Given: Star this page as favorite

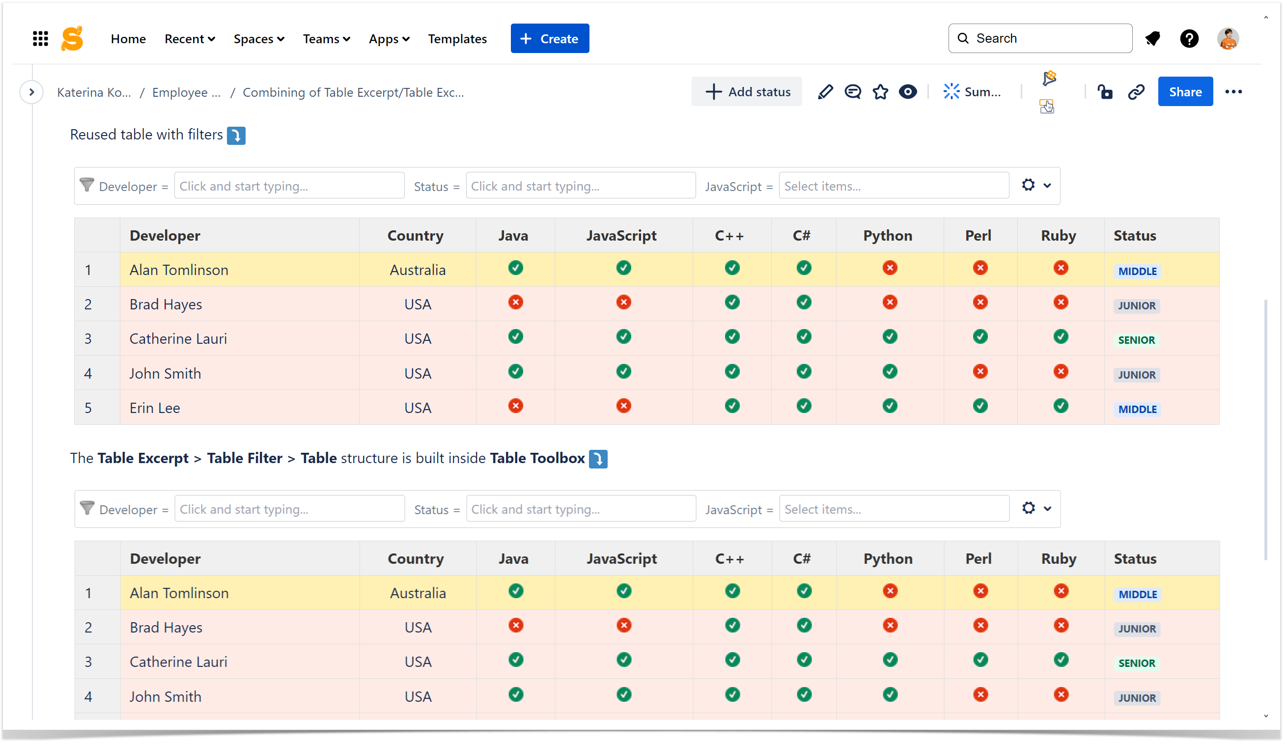Looking at the screenshot, I should (x=880, y=92).
